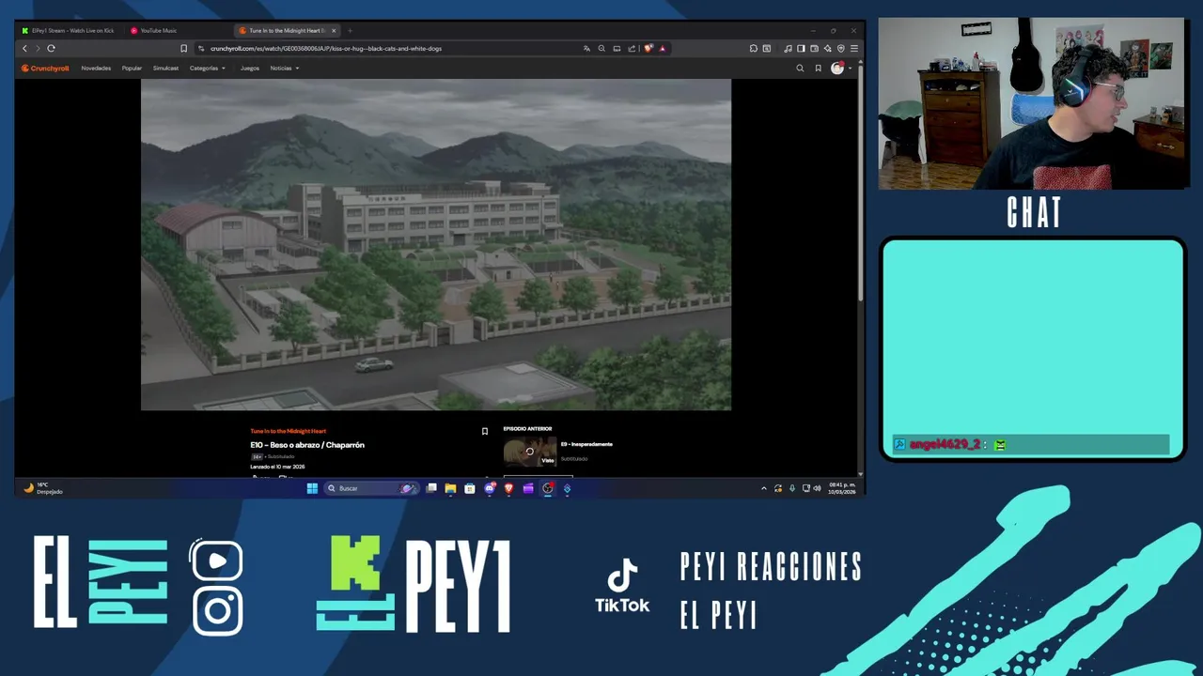This screenshot has height=676, width=1203.
Task: Bookmark this page via the address bar bookmark icon
Action: coord(183,48)
